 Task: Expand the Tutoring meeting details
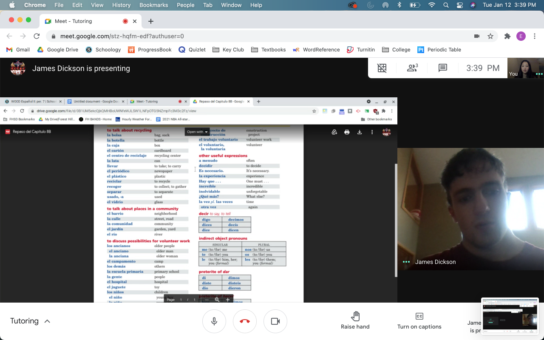click(30, 321)
